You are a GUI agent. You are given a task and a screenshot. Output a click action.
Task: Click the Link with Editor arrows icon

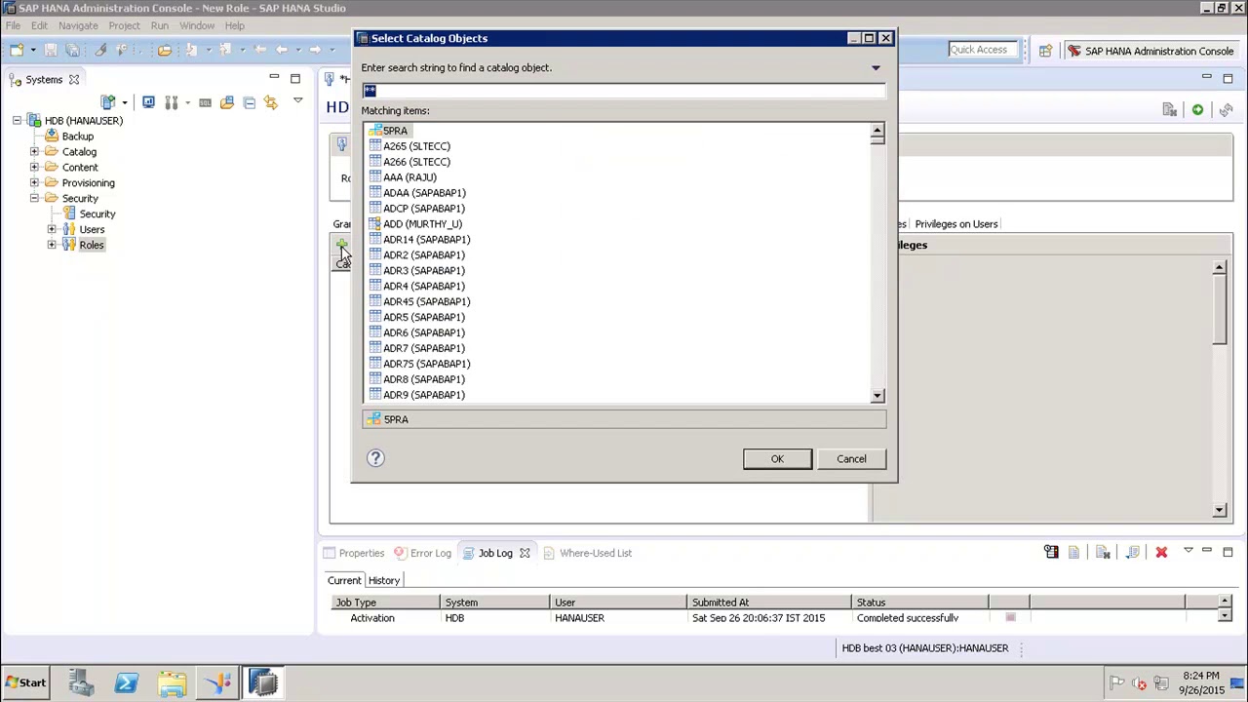(x=270, y=102)
